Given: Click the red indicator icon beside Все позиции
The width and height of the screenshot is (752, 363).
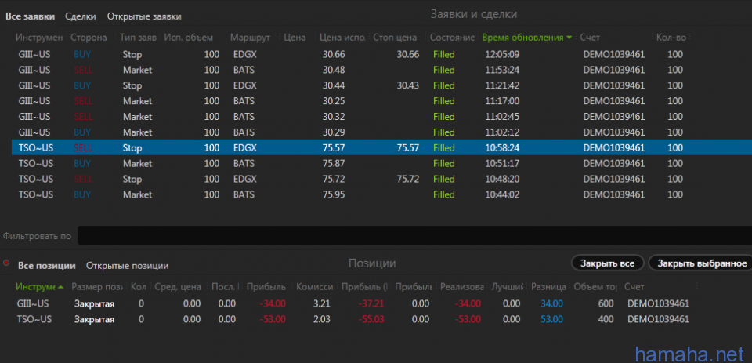Looking at the screenshot, I should (6, 263).
